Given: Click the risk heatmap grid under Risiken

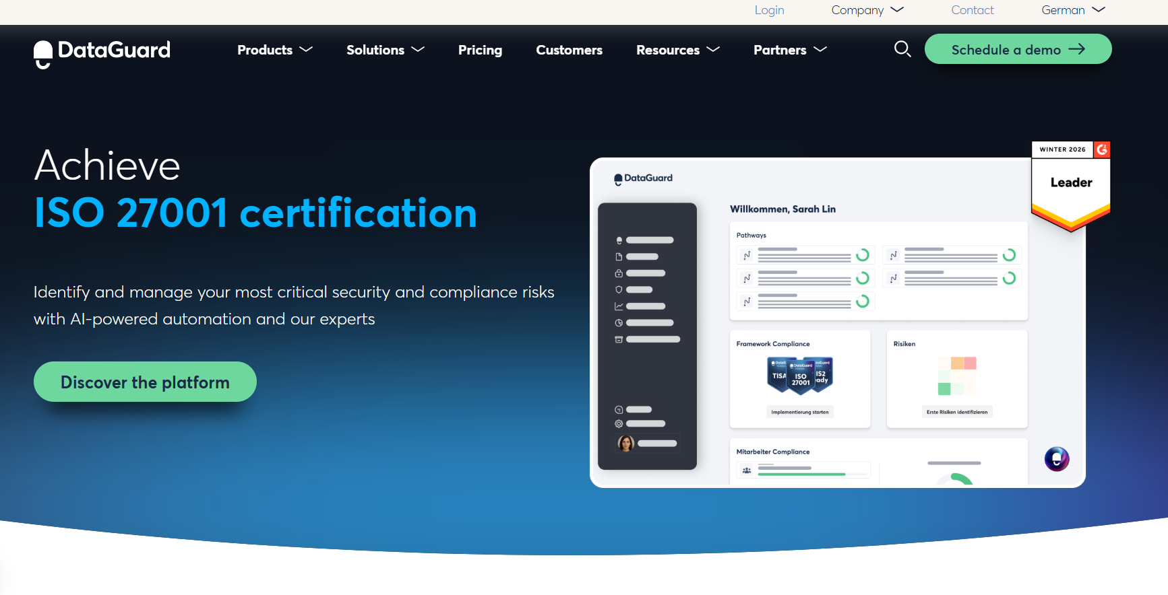Looking at the screenshot, I should click(x=956, y=376).
